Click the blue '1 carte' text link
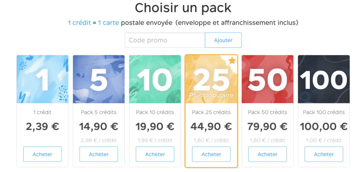The image size is (359, 172). pos(109,23)
